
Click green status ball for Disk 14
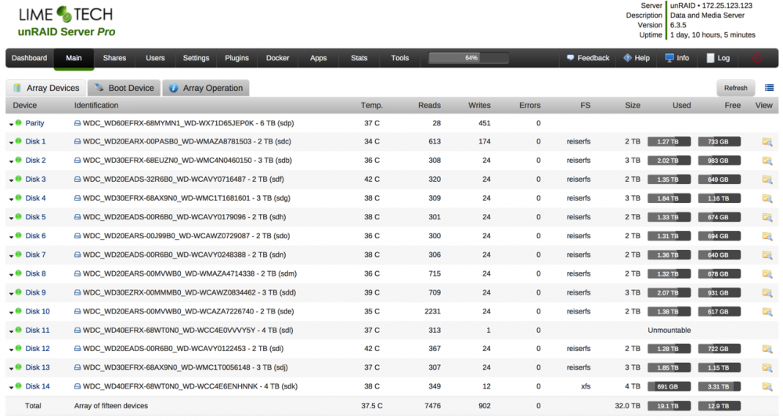pos(19,386)
